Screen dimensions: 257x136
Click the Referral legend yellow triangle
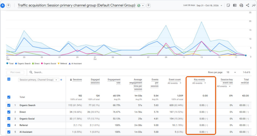pyautogui.click(x=58, y=63)
